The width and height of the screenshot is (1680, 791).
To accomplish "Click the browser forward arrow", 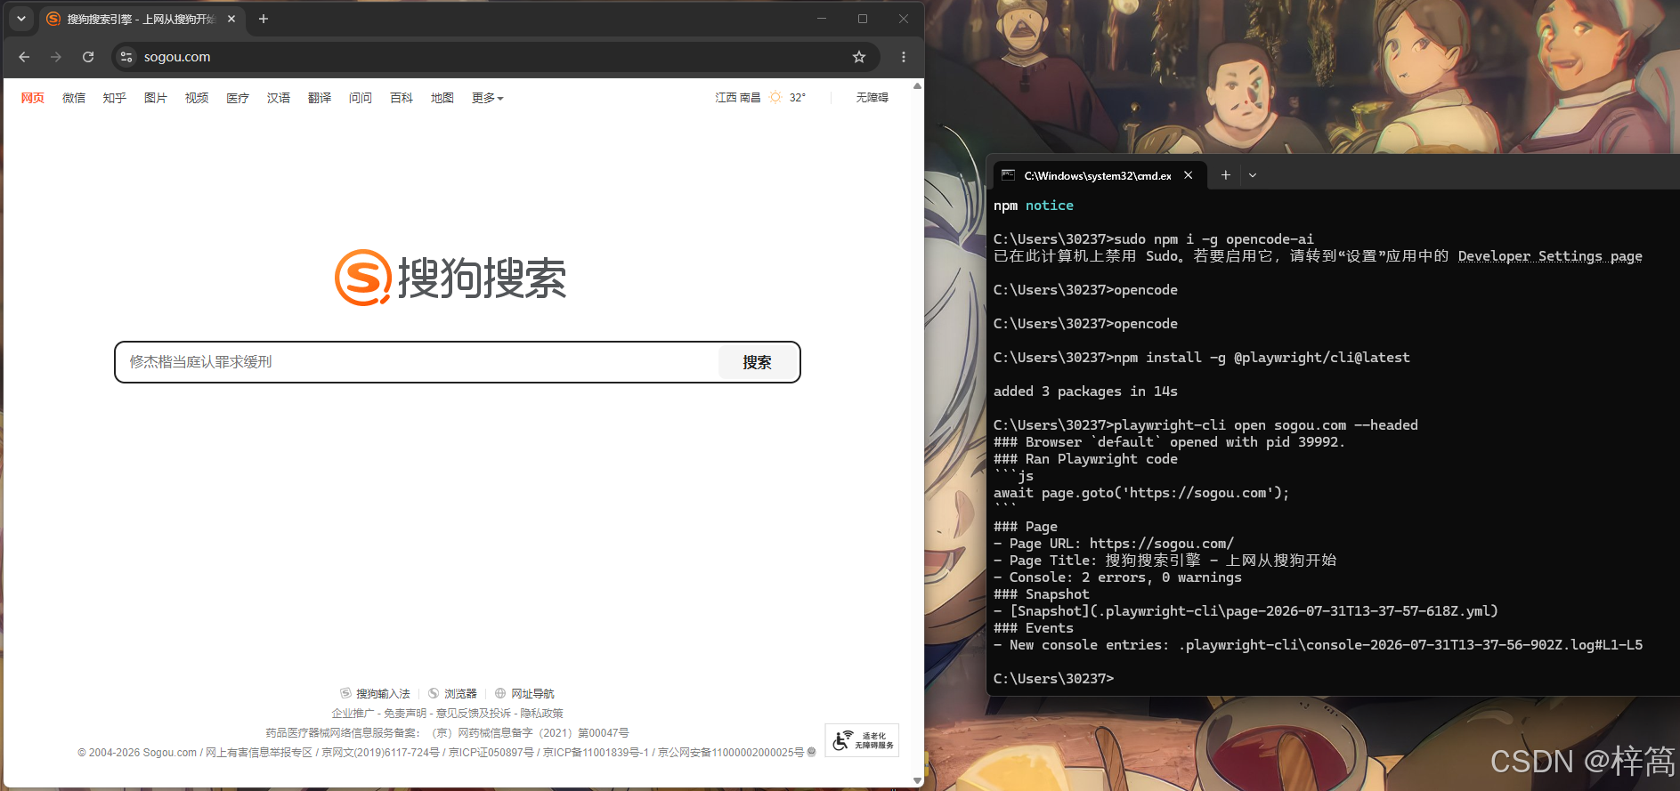I will (56, 57).
